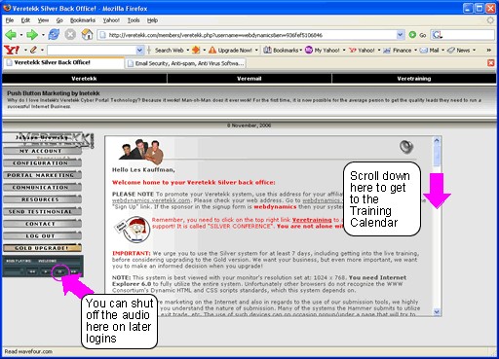Expand the Yahoo search box dropdown
The height and width of the screenshot is (359, 499).
coord(139,51)
